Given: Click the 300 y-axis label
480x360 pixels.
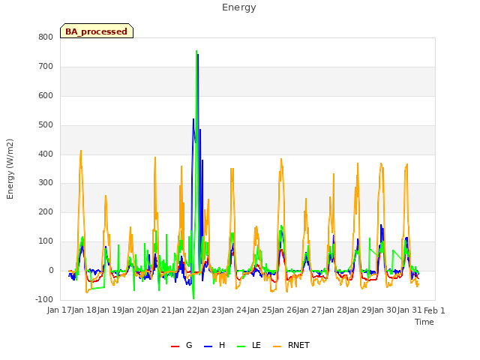Looking at the screenshot, I should tap(46, 183).
